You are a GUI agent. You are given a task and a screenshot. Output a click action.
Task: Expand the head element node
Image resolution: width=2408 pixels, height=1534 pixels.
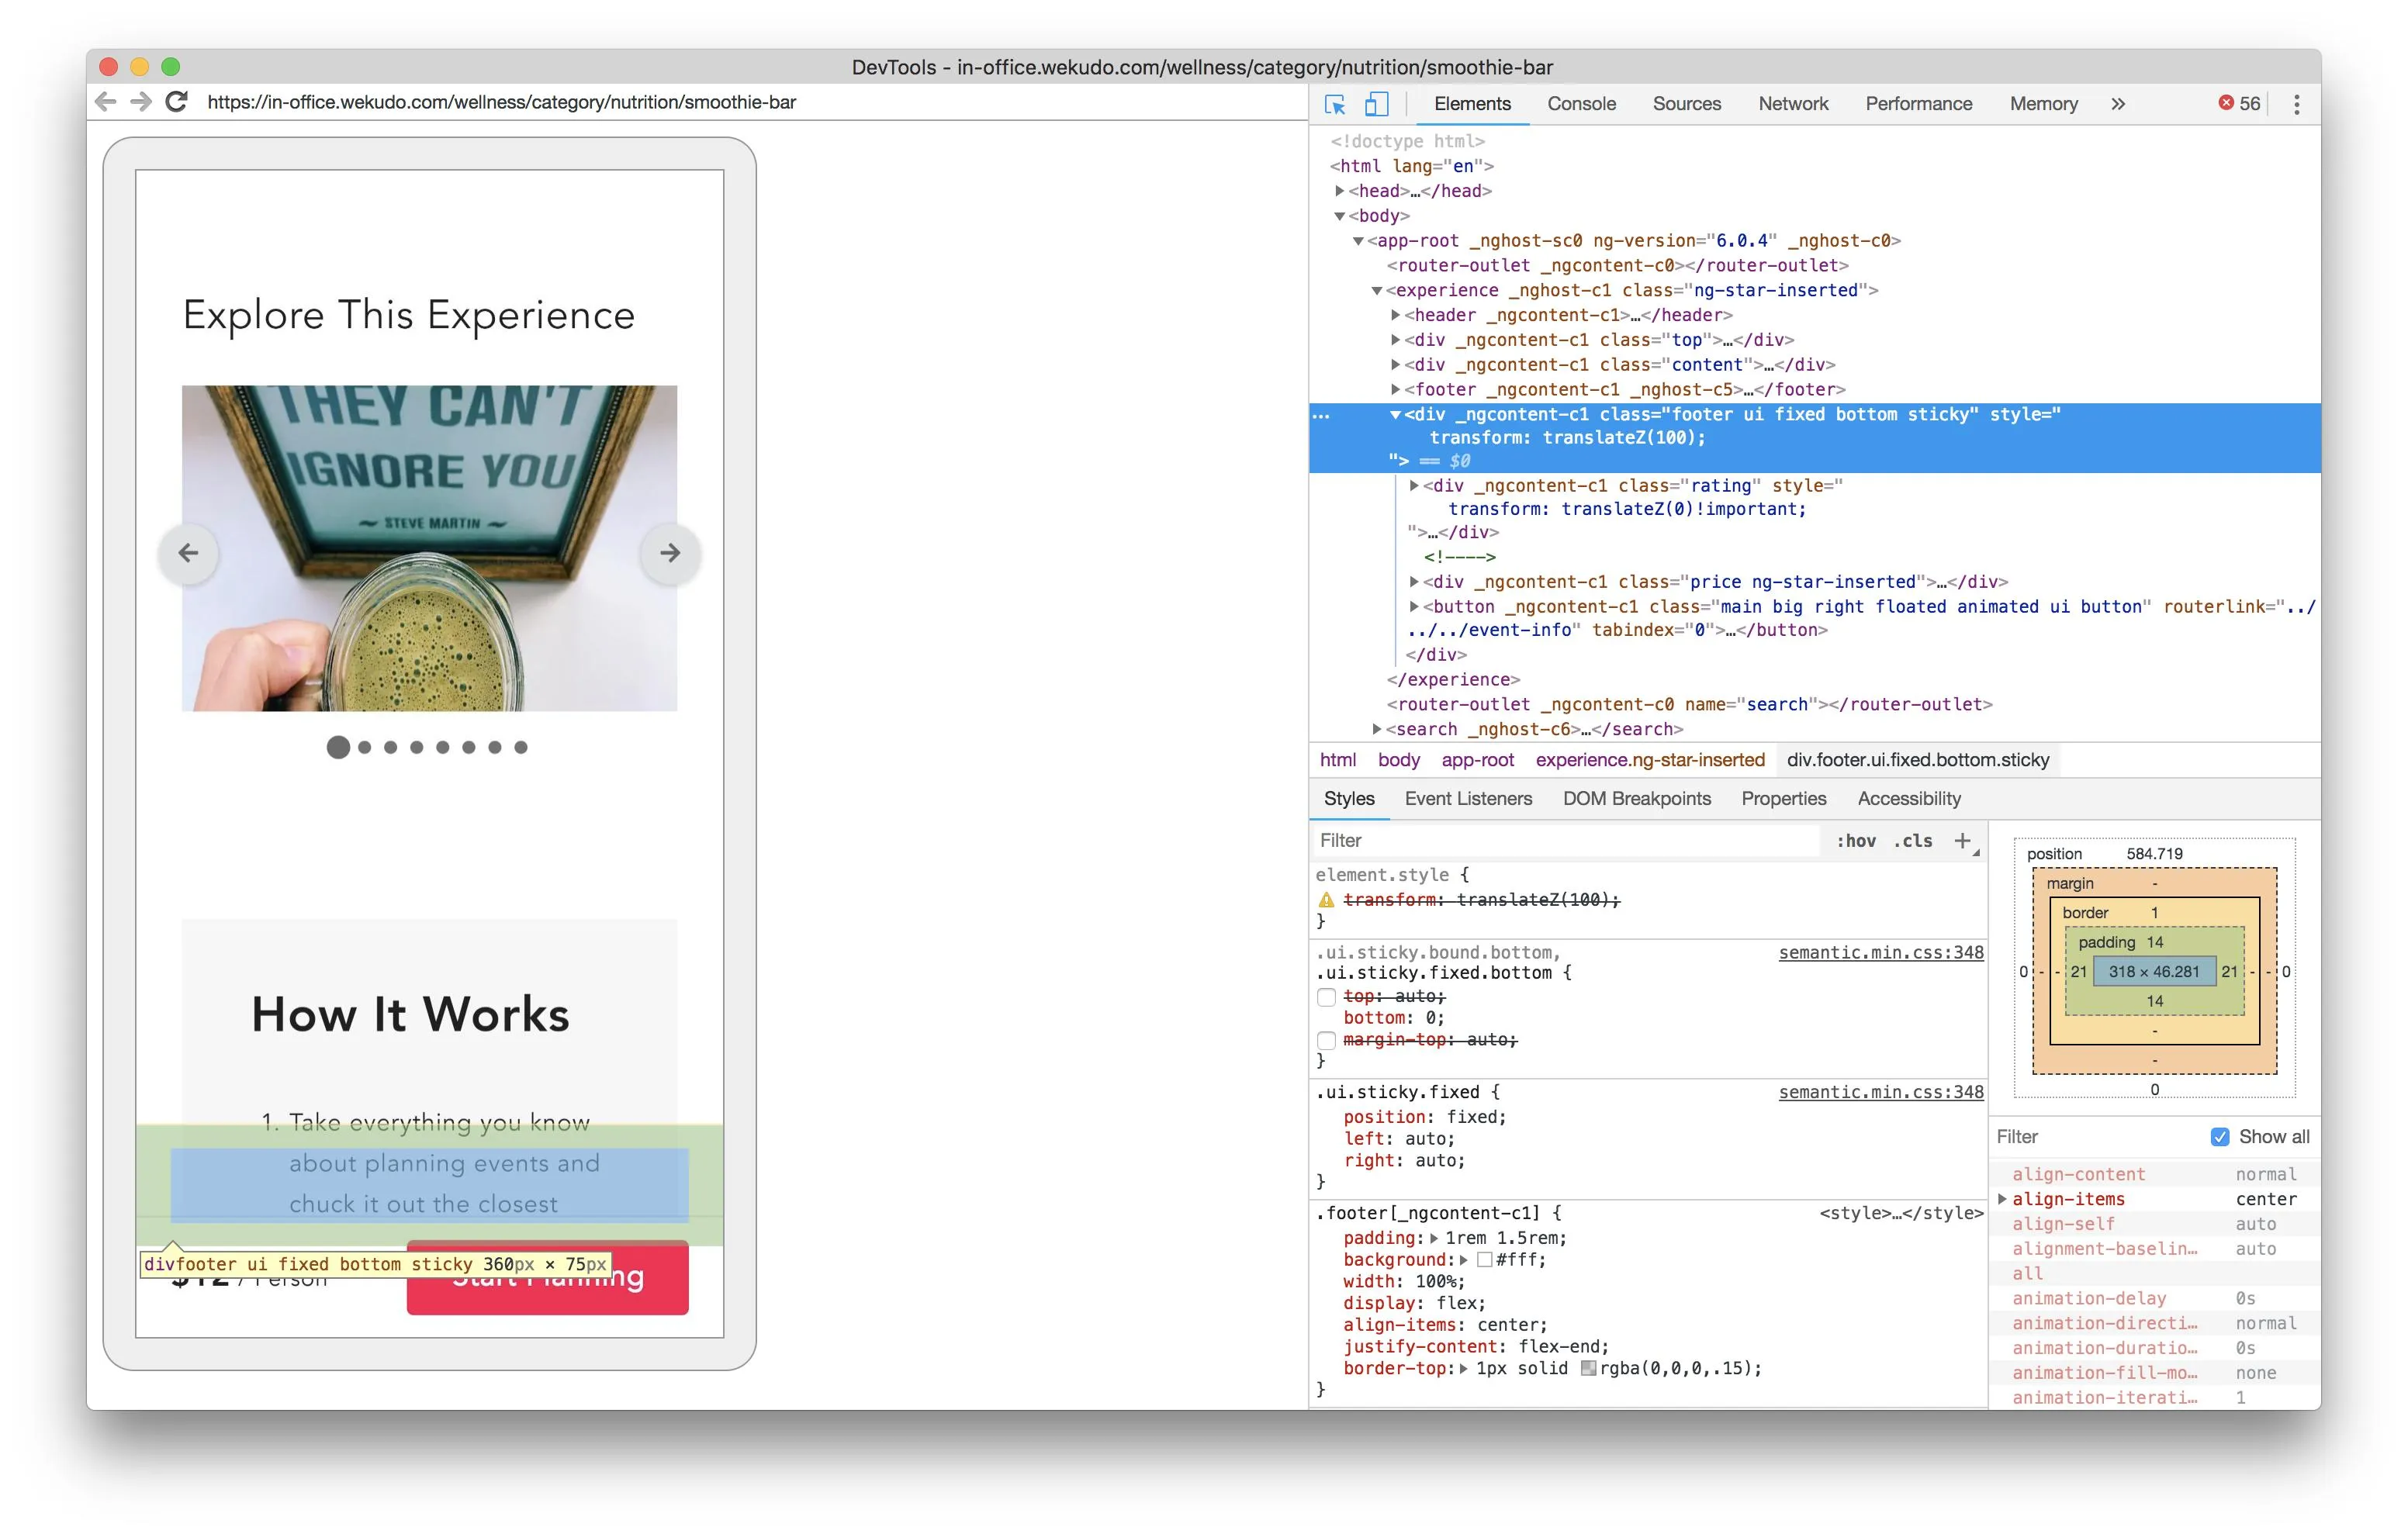[1340, 191]
